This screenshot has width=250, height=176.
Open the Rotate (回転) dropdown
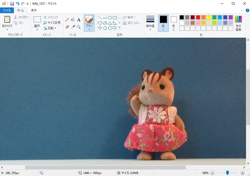pos(50,28)
